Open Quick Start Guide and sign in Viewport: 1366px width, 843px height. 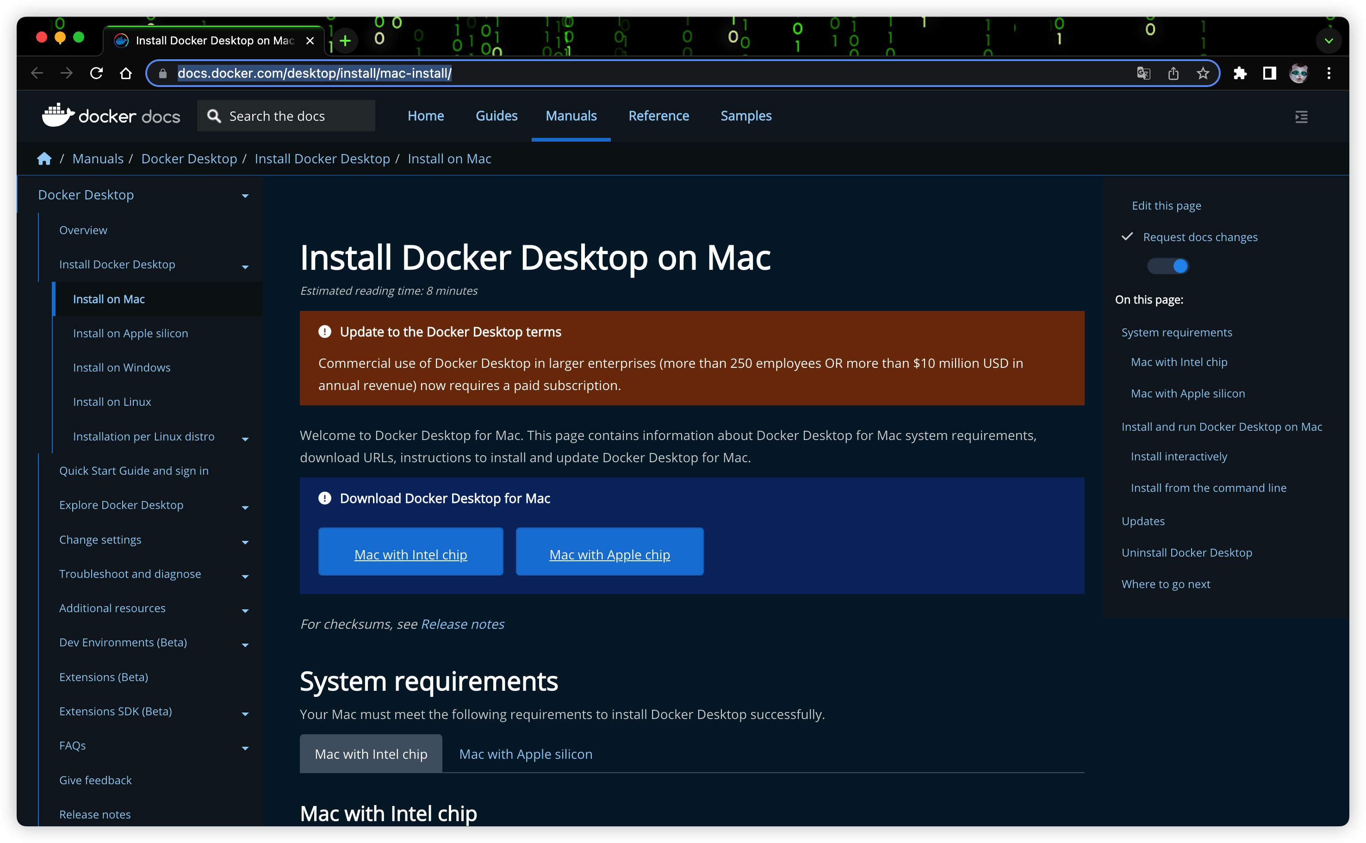click(134, 471)
